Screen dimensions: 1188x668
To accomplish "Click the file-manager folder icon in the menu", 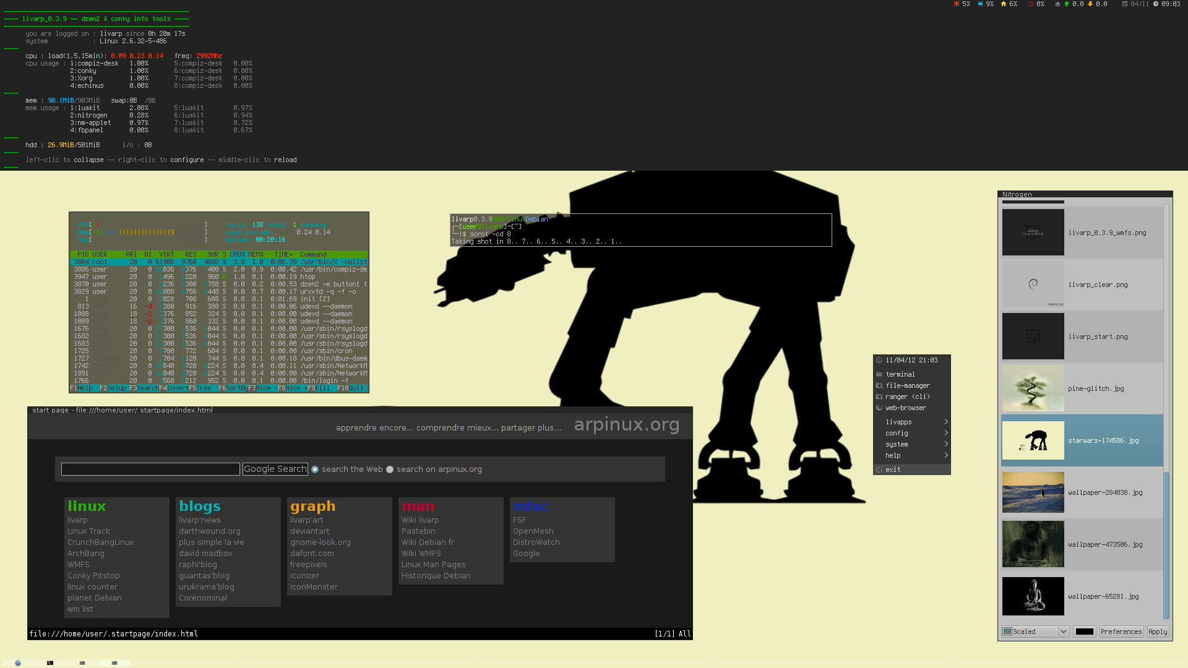I will (879, 385).
